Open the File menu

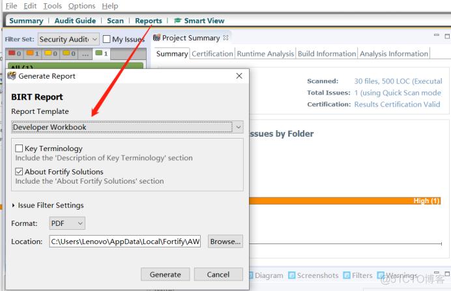click(x=11, y=6)
